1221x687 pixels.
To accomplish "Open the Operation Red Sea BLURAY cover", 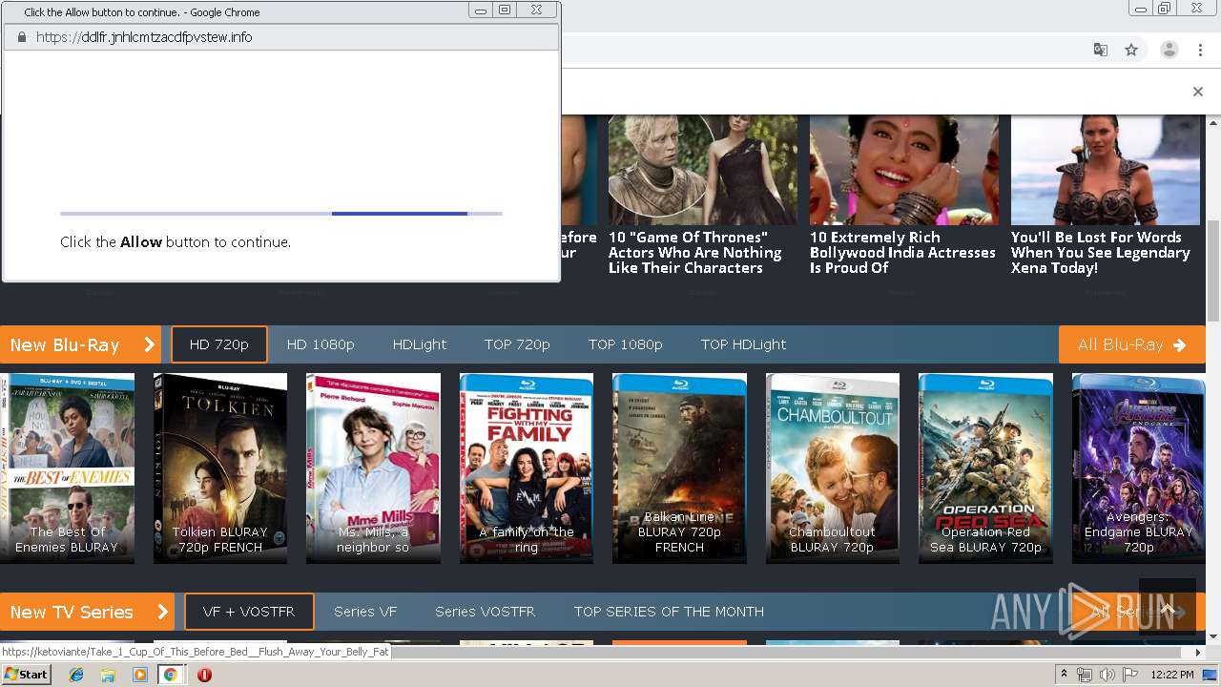I will click(985, 468).
